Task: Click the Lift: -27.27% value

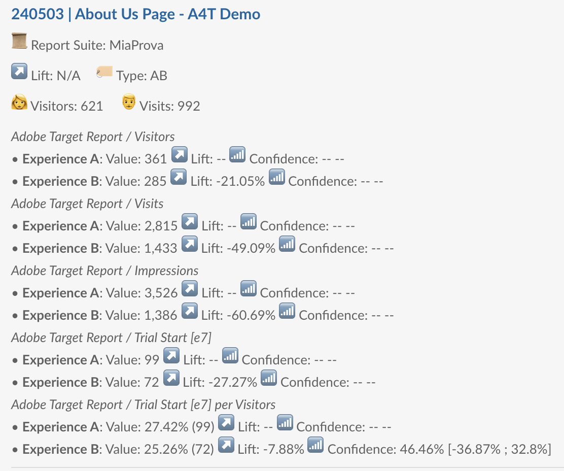Action: [x=220, y=382]
